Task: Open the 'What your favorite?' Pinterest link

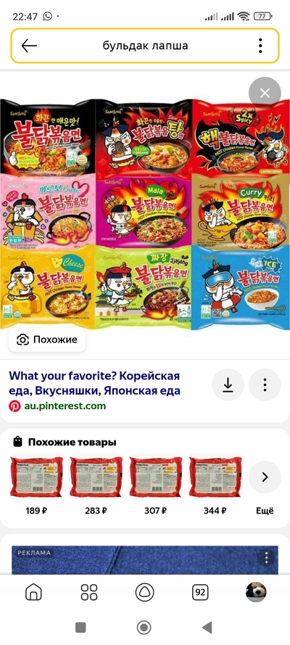Action: tap(94, 383)
